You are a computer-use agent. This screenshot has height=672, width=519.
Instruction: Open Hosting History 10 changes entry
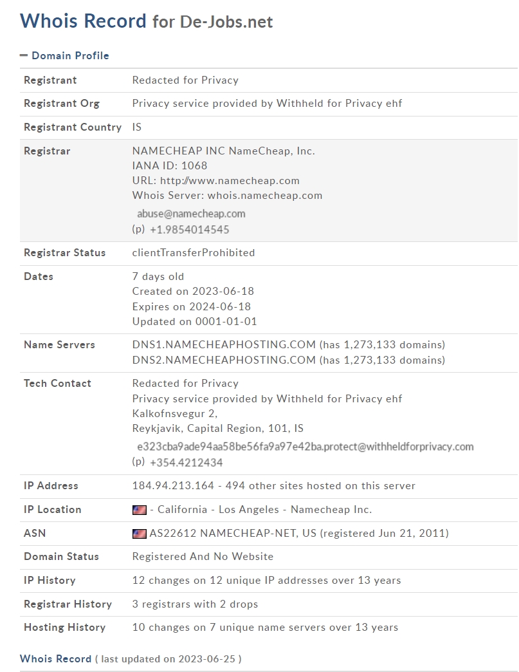pyautogui.click(x=265, y=627)
